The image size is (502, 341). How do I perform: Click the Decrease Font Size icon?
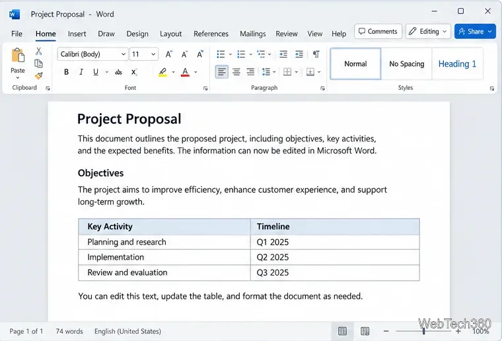pyautogui.click(x=184, y=54)
